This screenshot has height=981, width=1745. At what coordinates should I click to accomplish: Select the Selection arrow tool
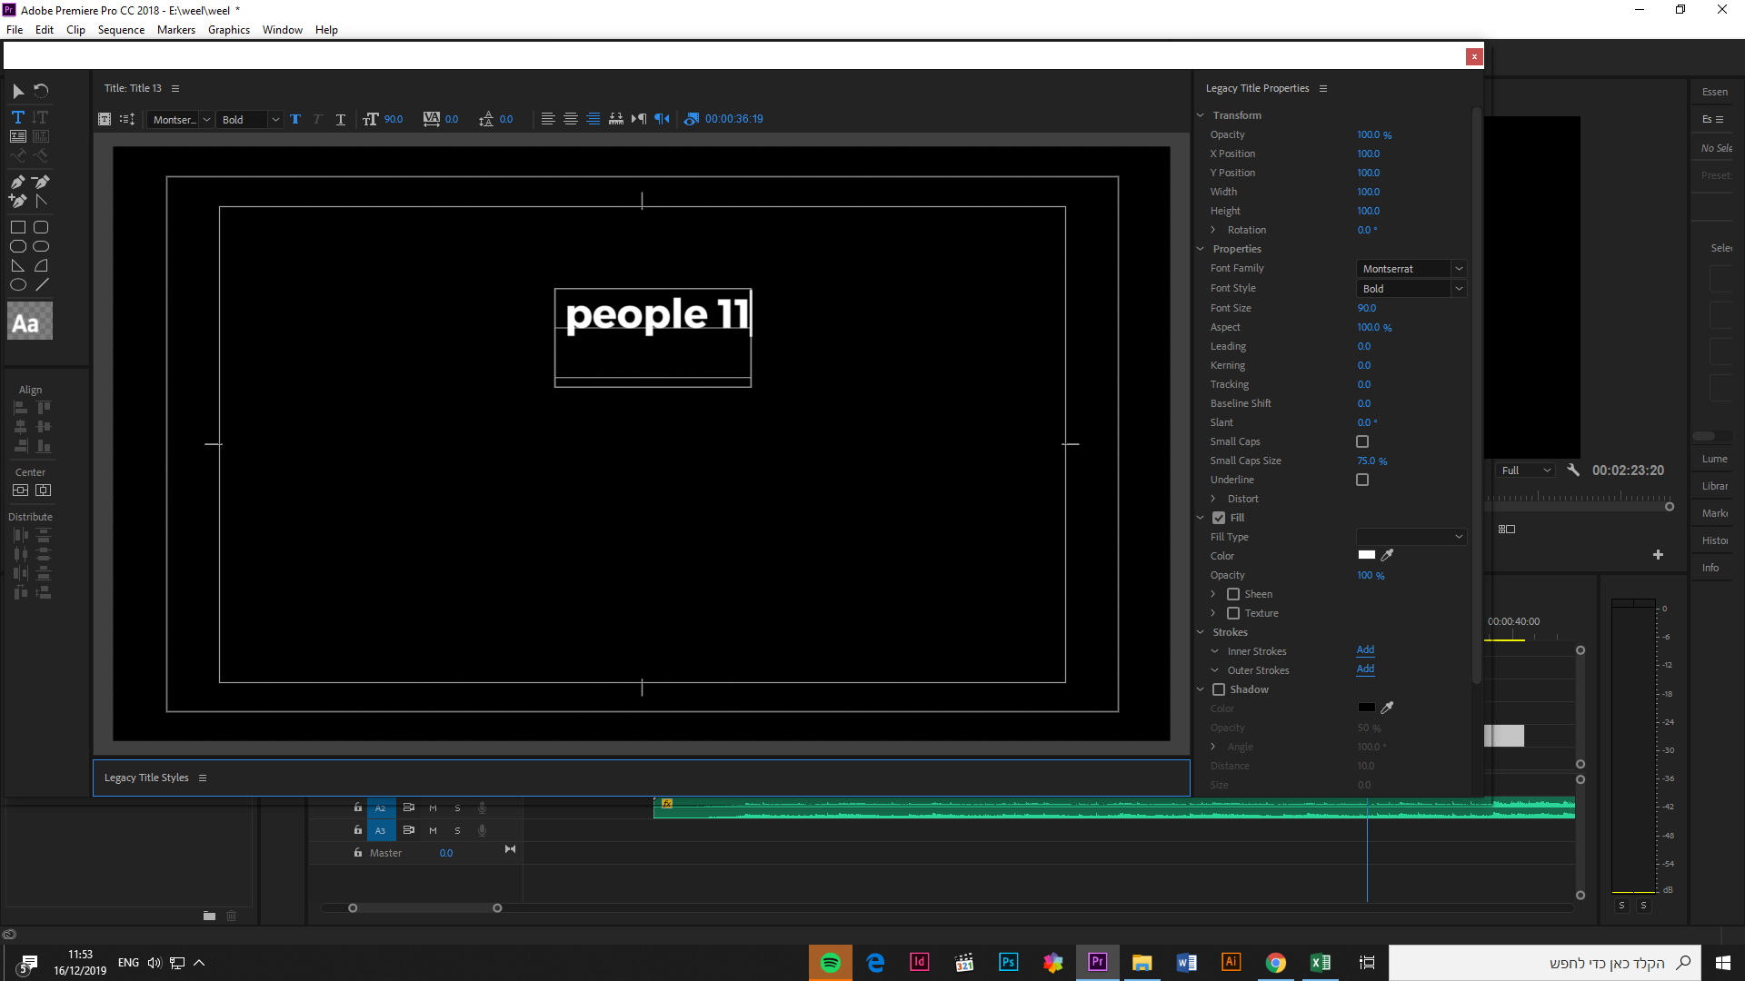(18, 91)
